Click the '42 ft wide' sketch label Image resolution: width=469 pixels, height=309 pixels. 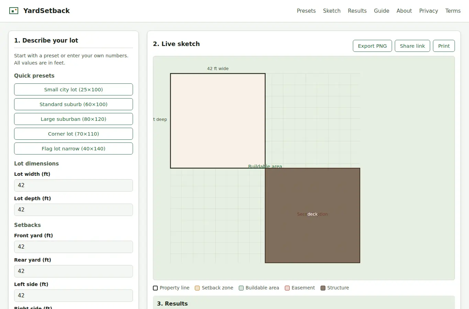point(218,69)
